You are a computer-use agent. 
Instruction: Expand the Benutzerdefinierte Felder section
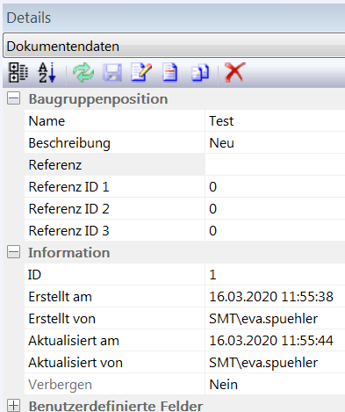pyautogui.click(x=13, y=406)
